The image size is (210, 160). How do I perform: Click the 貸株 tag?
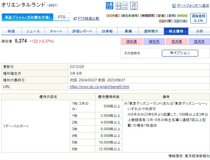tap(172, 16)
